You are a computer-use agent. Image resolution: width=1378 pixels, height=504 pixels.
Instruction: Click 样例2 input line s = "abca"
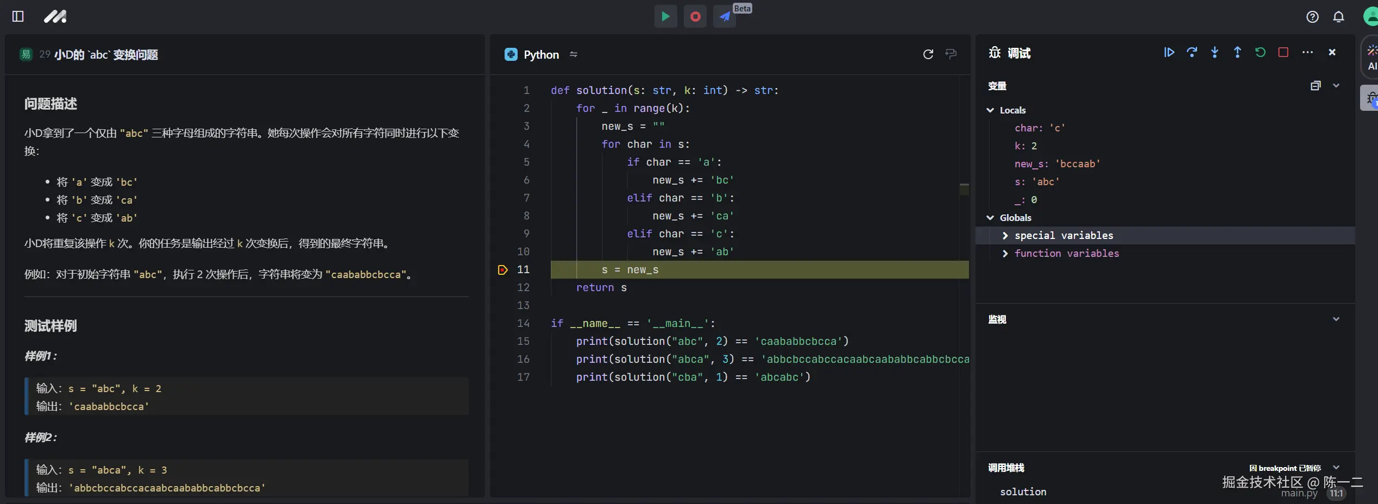[x=102, y=470]
